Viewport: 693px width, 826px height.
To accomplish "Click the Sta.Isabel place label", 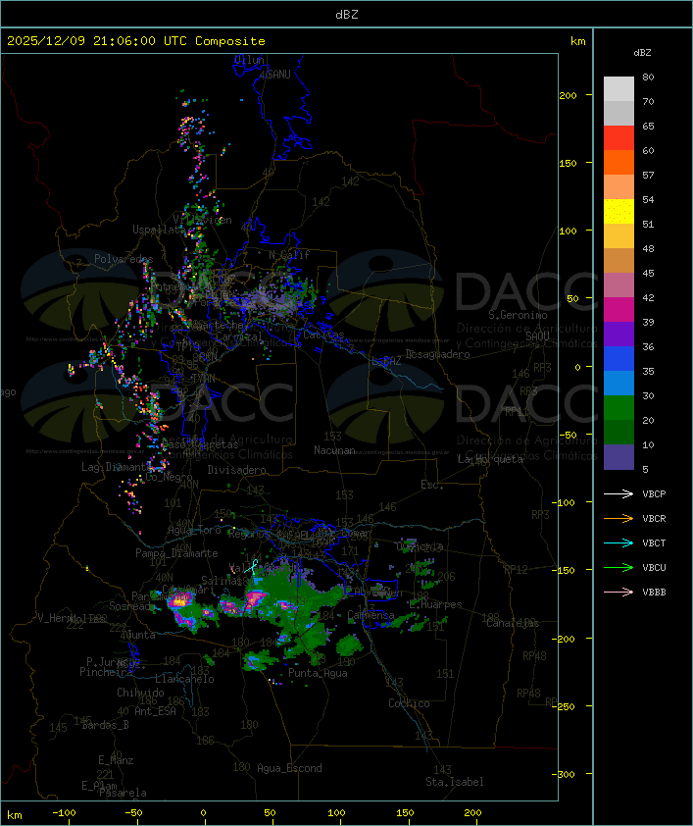I will (x=455, y=782).
